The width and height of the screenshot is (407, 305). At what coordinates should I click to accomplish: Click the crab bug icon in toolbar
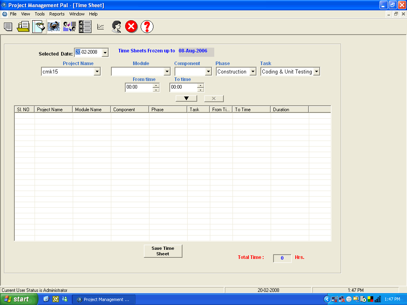(x=54, y=27)
